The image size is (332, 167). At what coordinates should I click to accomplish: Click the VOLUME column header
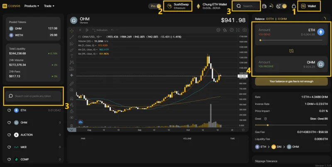[187, 139]
